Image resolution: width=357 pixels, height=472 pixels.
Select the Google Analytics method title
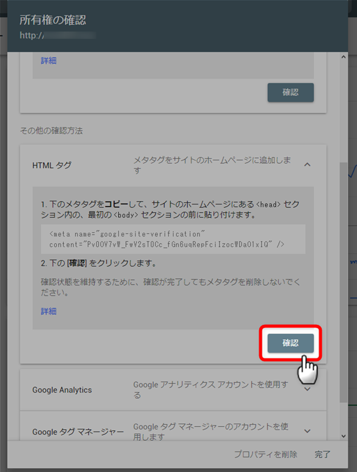click(62, 390)
